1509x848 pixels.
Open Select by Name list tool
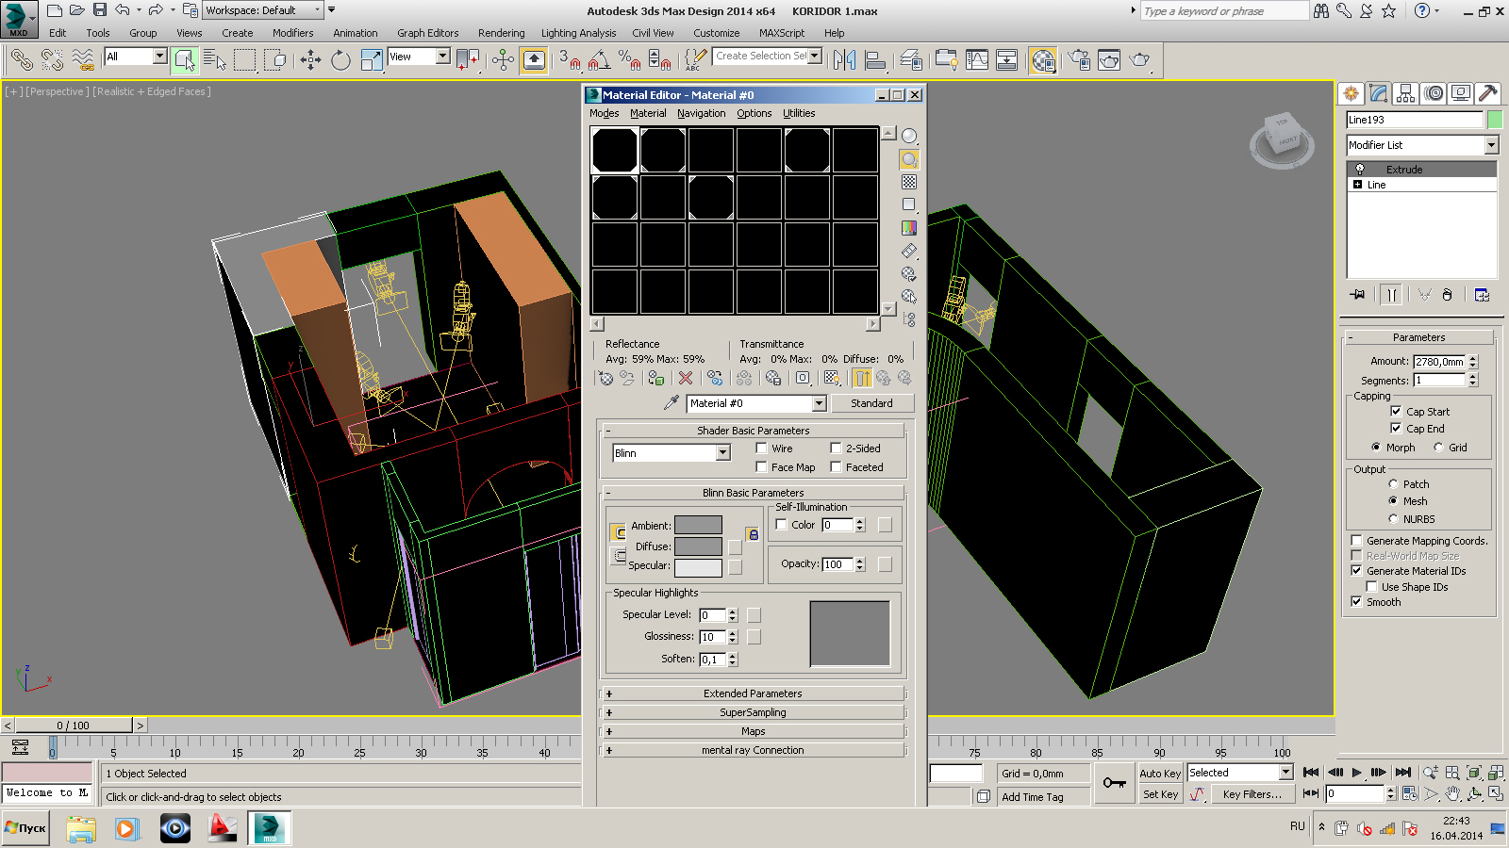click(x=215, y=60)
